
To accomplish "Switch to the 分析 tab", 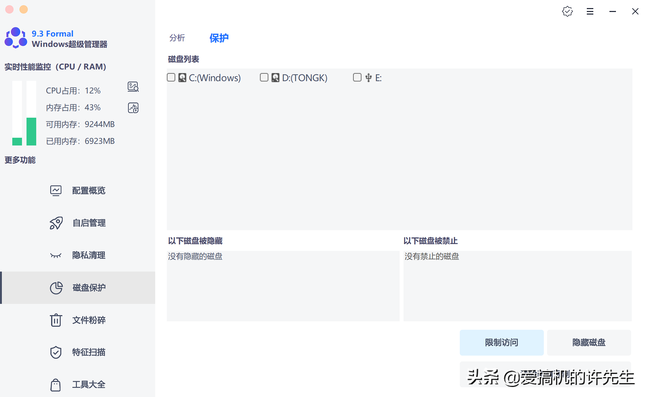I will click(x=177, y=38).
